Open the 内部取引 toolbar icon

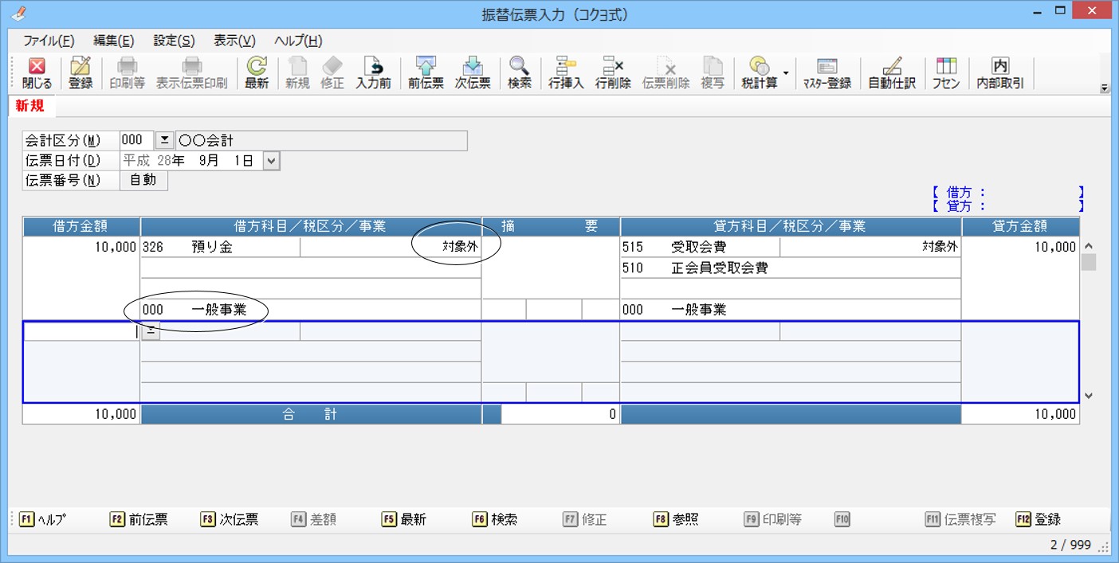coord(1000,72)
